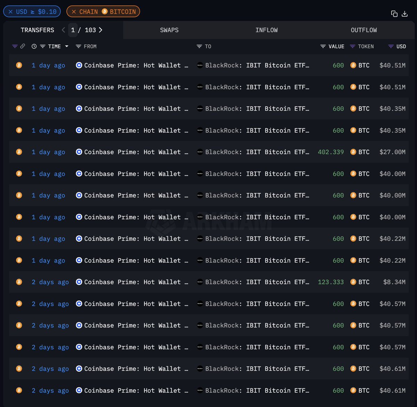Go to the previous page of transfers
Screen dimensions: 417x407
point(63,30)
